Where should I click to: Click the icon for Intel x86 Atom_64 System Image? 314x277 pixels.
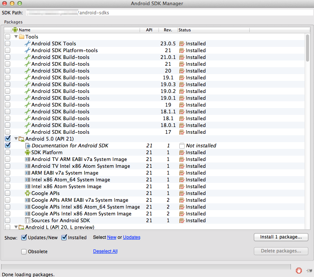(28, 180)
